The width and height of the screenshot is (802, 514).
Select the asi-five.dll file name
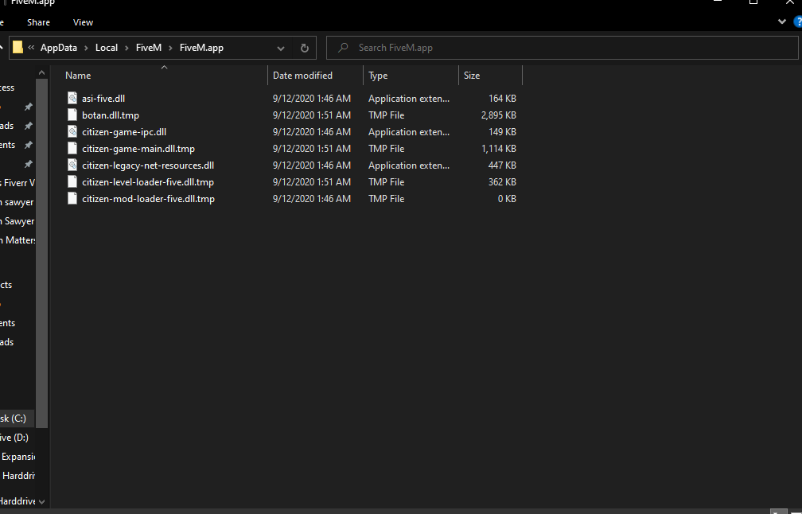[x=103, y=98]
